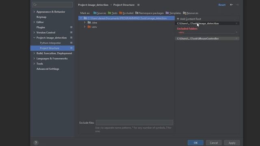Screen dimensions: 260x146
Task: Open Python Interpreter settings
Action: (50, 43)
